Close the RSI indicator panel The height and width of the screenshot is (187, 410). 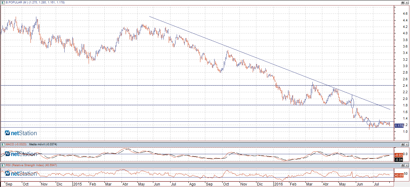pos(407,165)
